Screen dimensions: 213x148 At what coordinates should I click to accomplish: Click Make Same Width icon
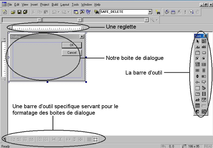coord(68,139)
